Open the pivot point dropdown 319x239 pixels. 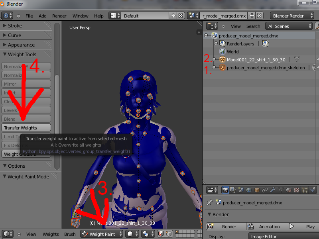tap(148, 234)
